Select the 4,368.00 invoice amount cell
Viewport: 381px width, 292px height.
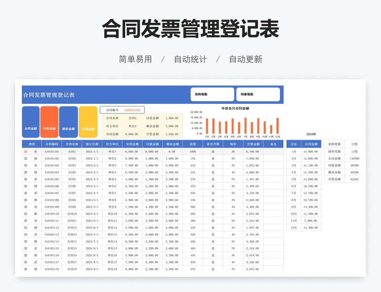pos(252,207)
